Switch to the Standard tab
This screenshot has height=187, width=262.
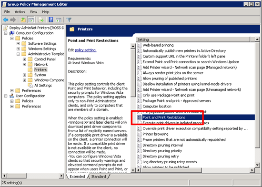pyautogui.click(x=99, y=177)
